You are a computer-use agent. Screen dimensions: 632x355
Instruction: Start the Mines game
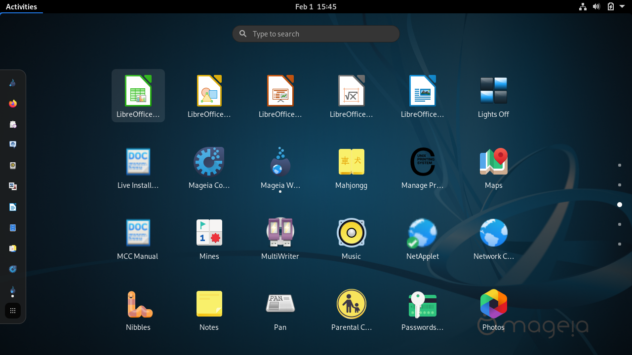(x=209, y=238)
